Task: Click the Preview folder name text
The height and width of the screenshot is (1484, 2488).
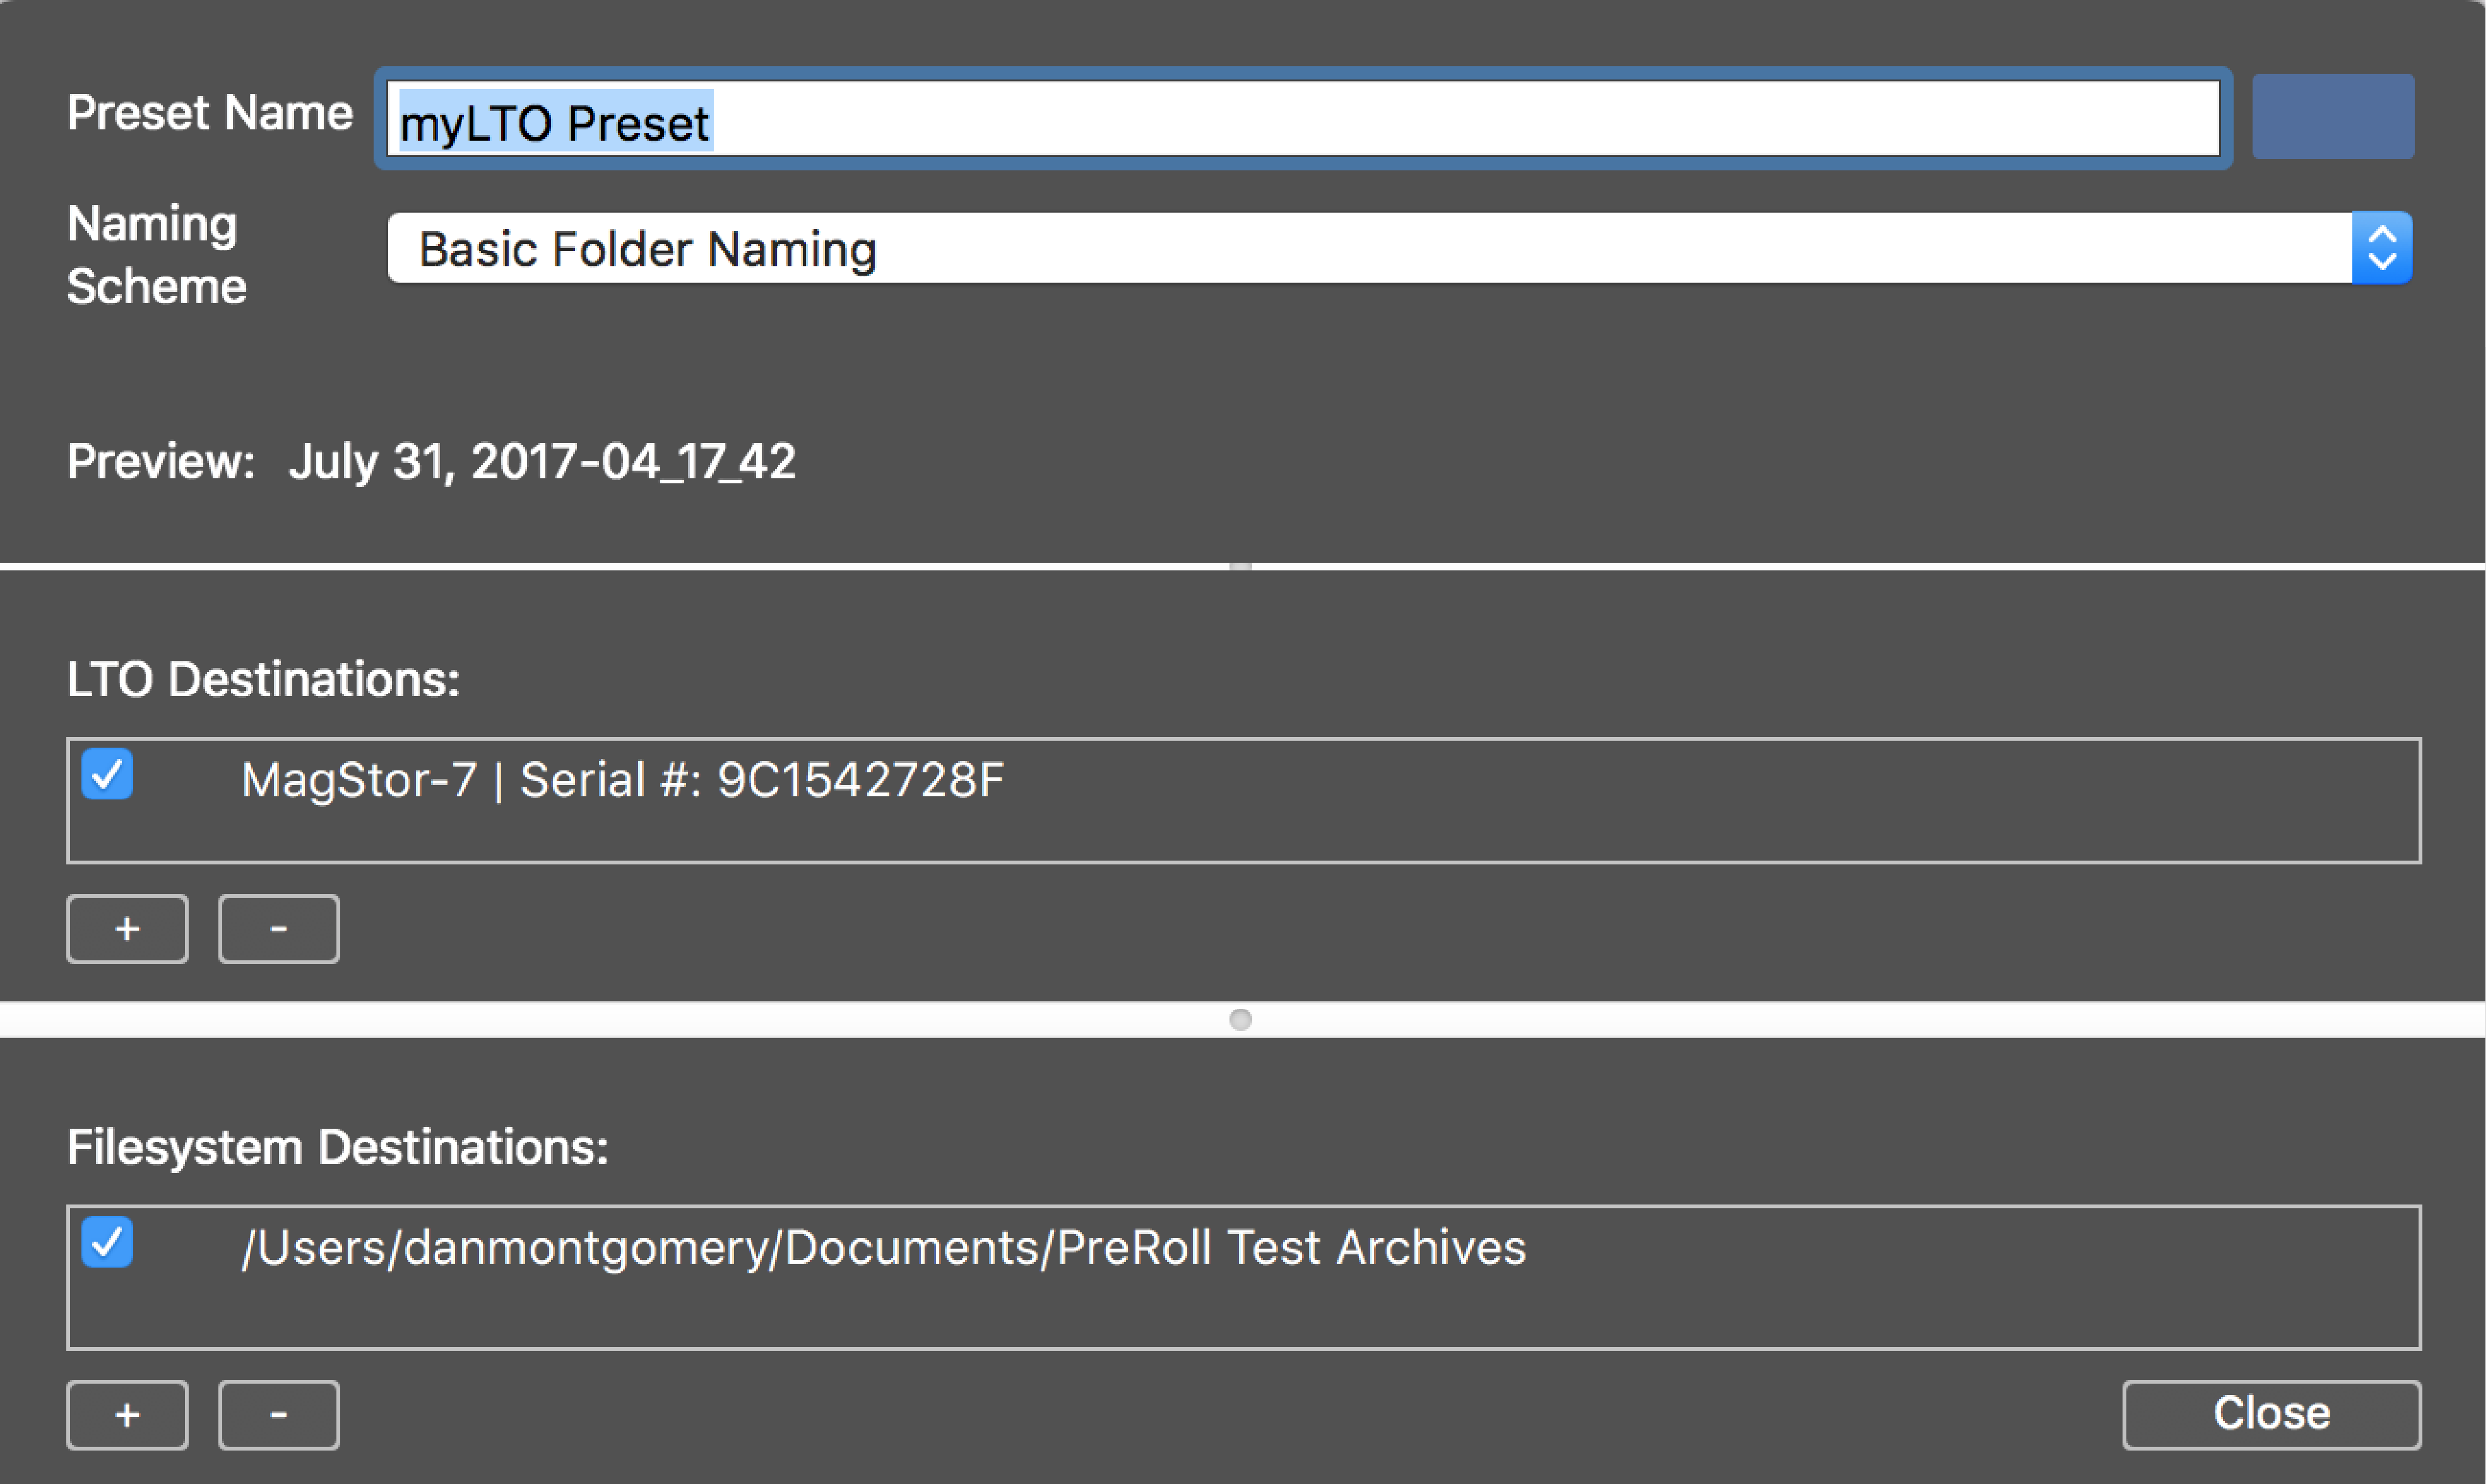Action: pos(542,462)
